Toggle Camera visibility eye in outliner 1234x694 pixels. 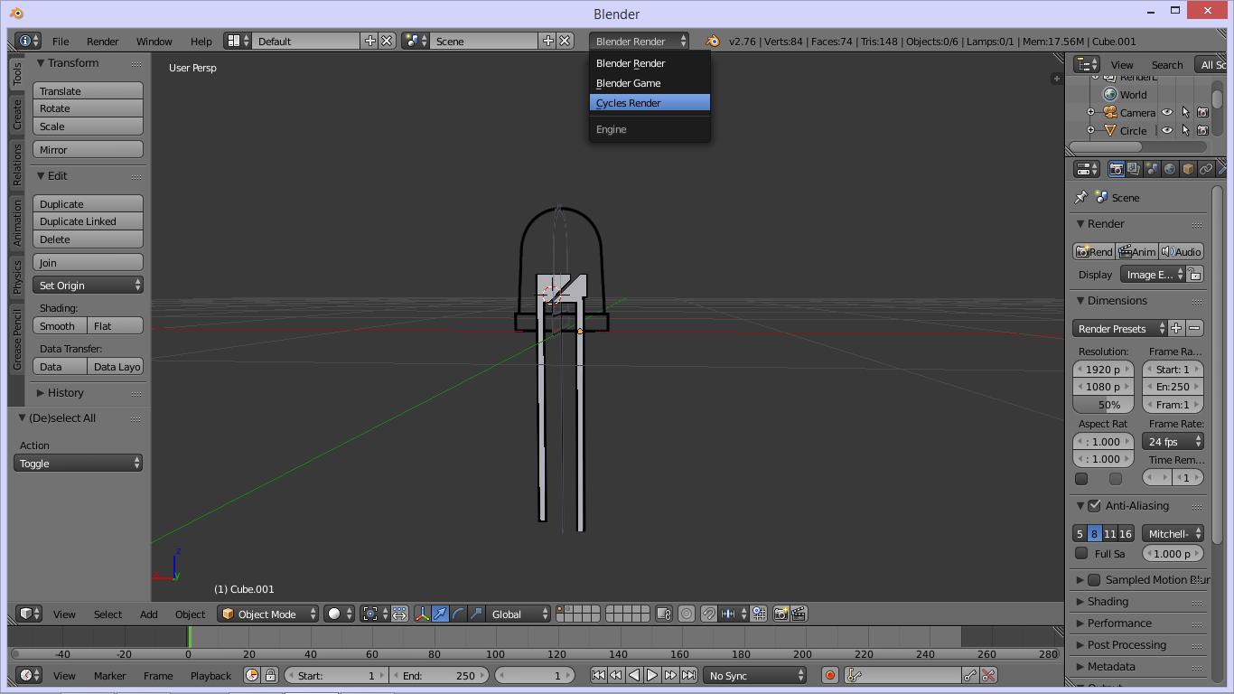click(1167, 113)
